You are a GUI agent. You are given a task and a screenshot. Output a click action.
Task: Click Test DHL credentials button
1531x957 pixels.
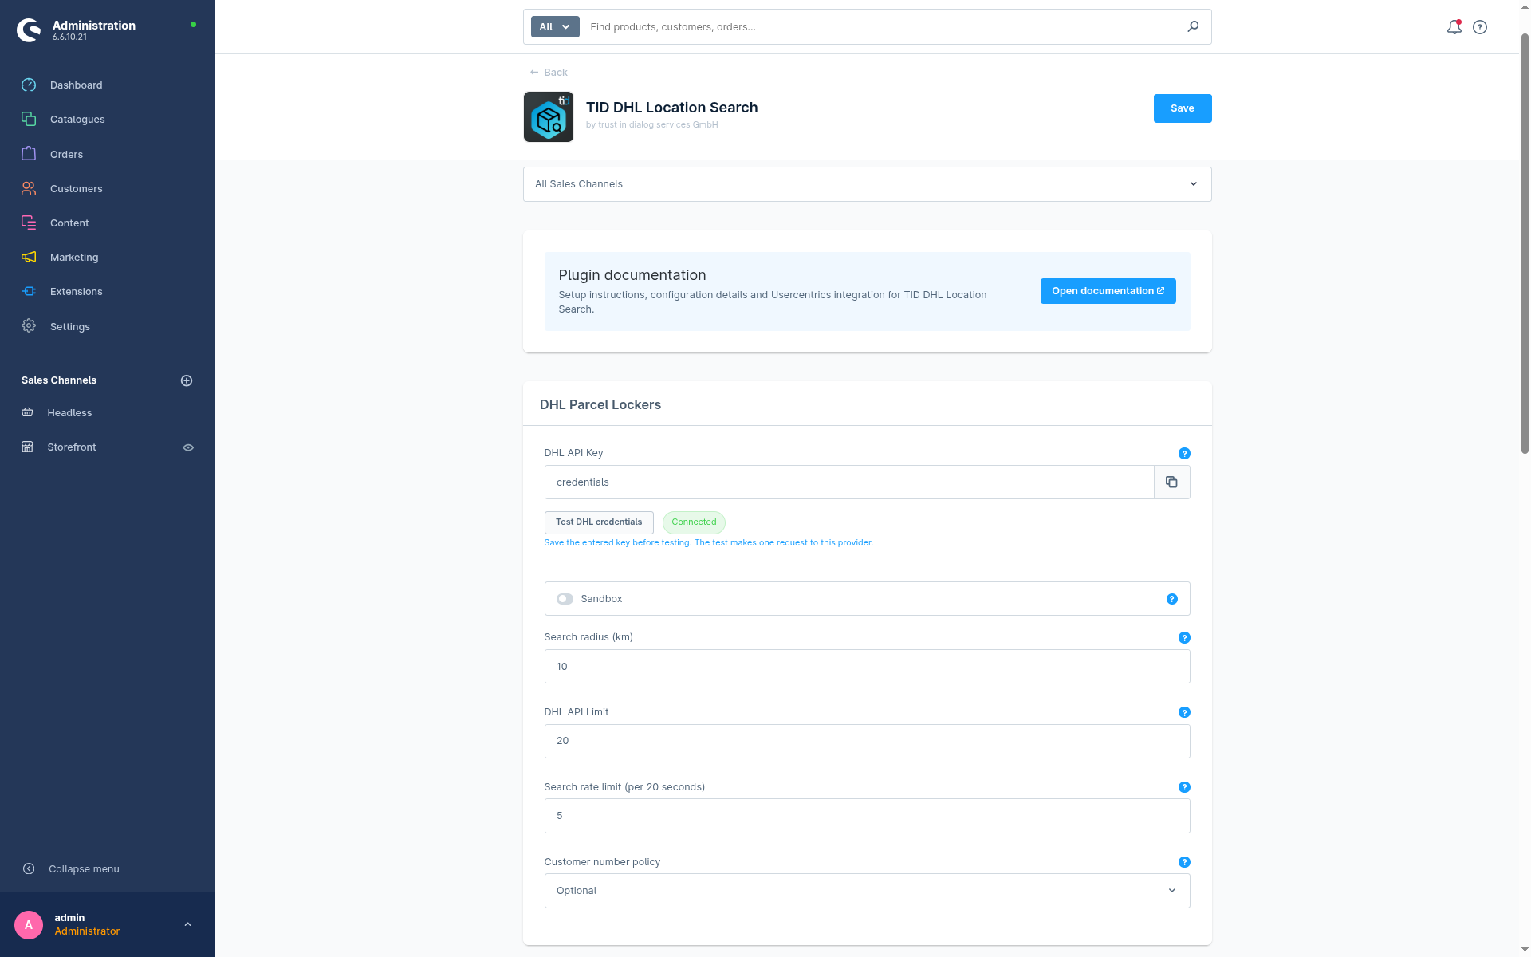tap(599, 522)
